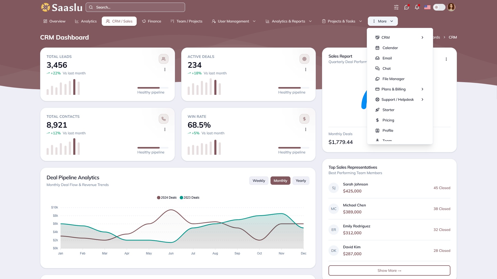Expand the CRM submenu item
The width and height of the screenshot is (497, 279).
click(400, 37)
